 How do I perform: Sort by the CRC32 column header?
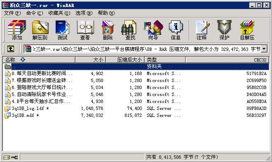(x=227, y=60)
